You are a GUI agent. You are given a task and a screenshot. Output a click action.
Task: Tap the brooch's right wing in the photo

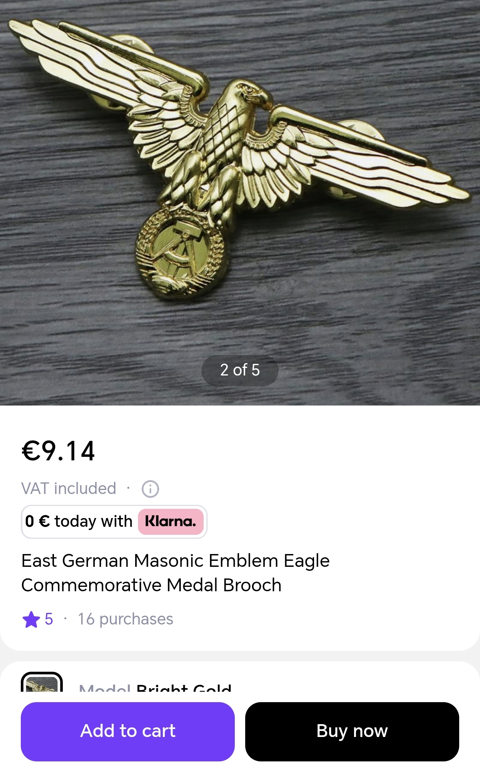360,156
